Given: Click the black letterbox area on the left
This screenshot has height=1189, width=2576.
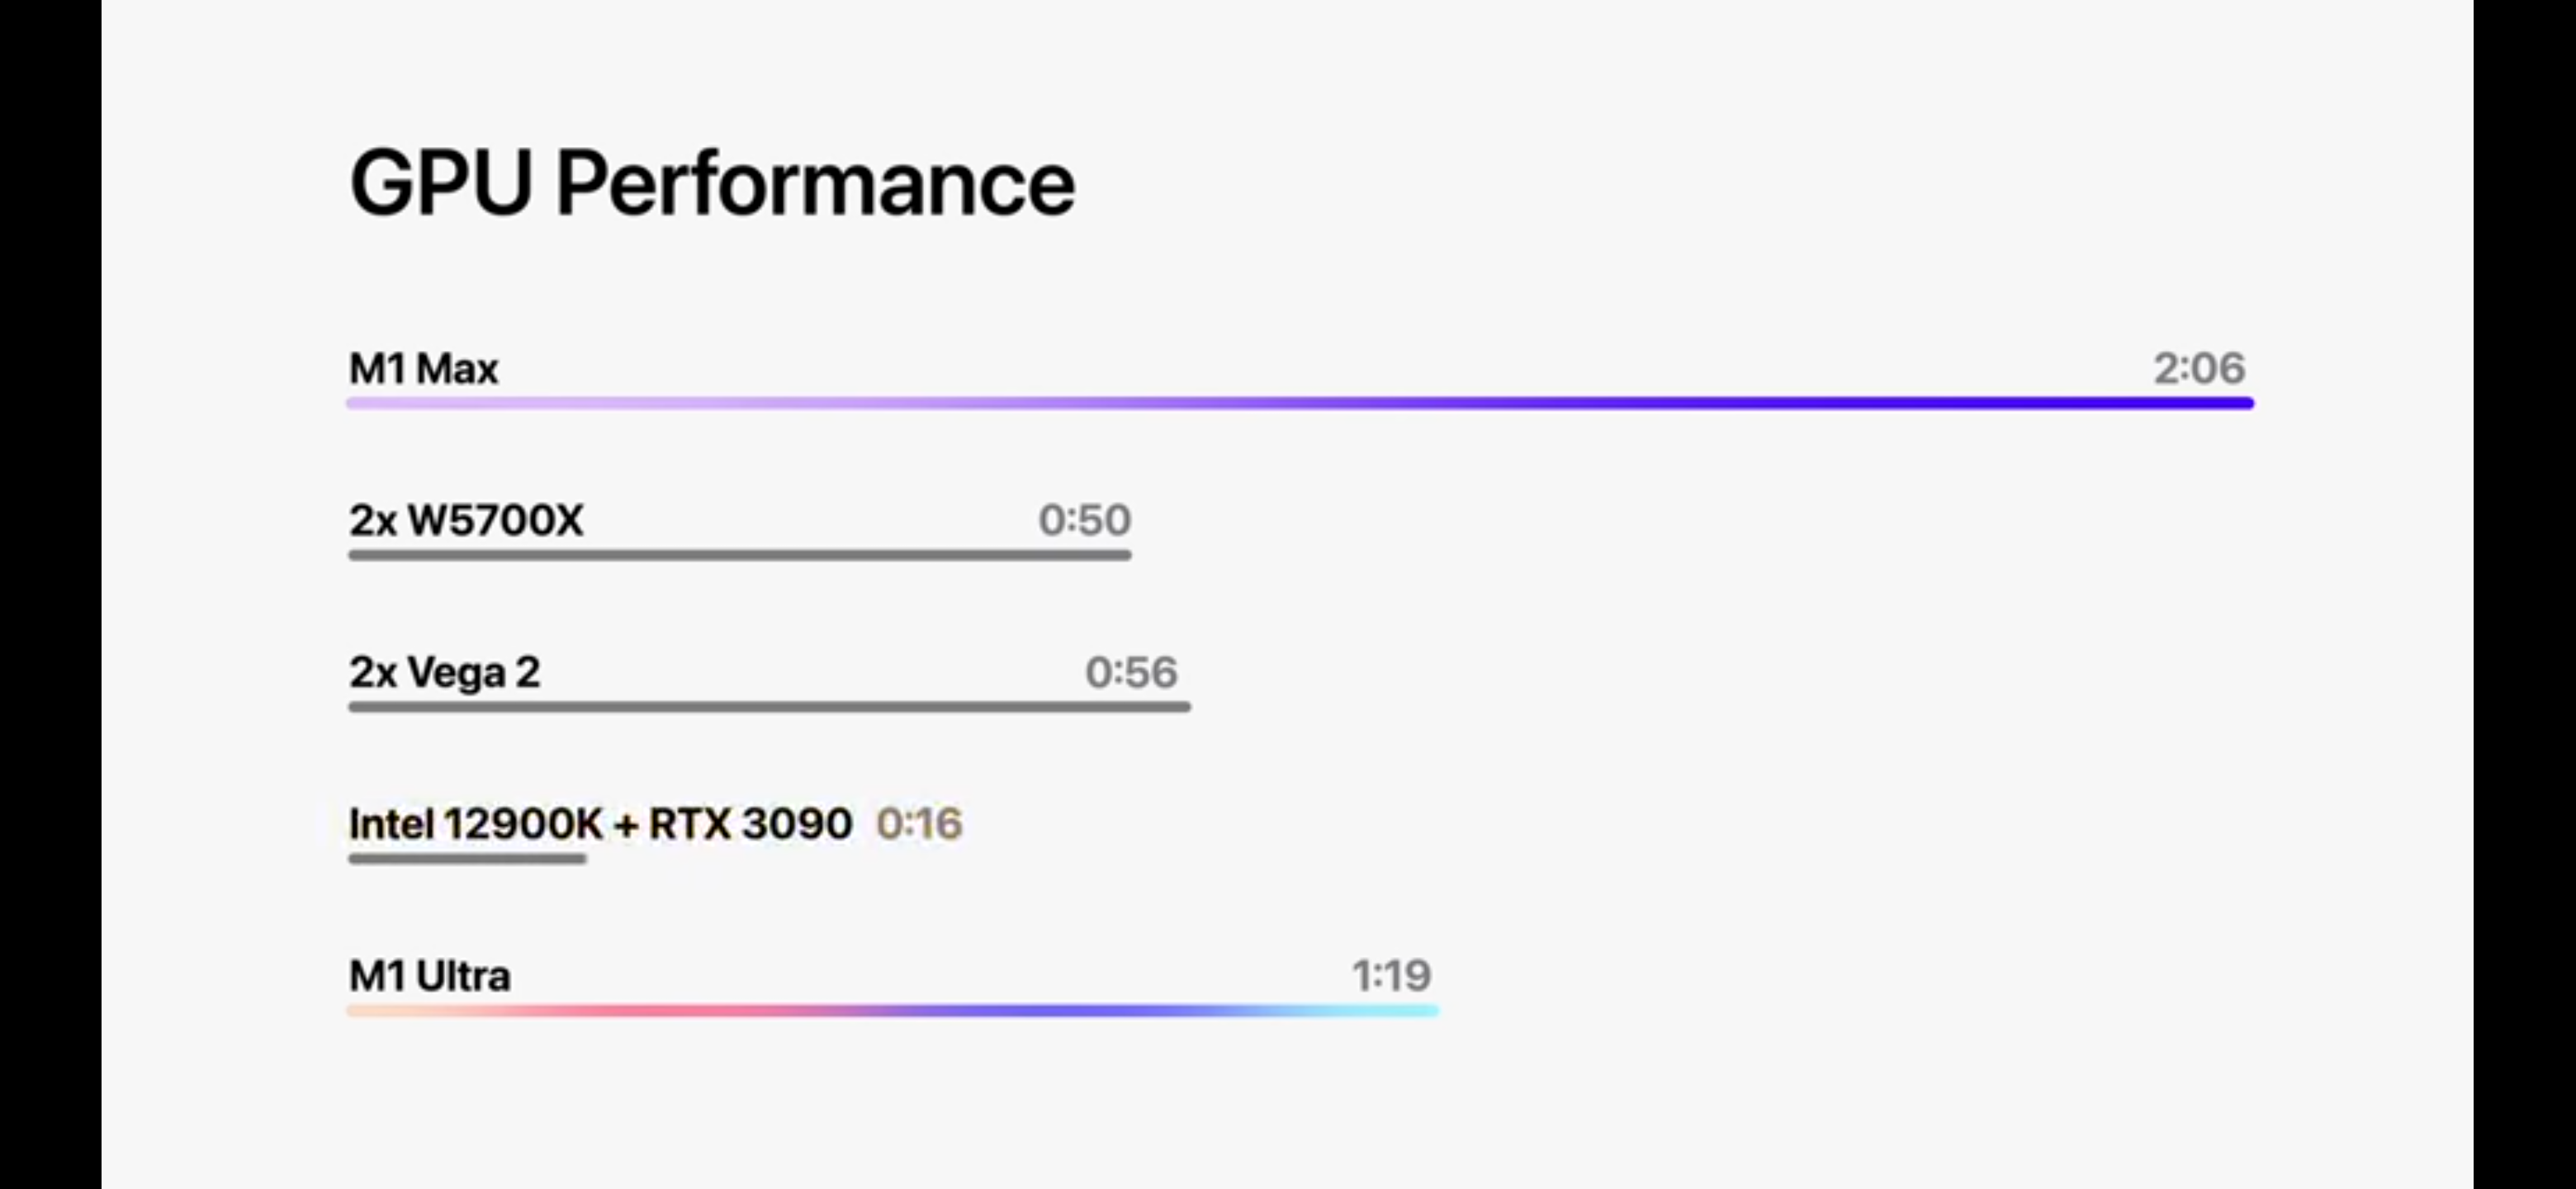Looking at the screenshot, I should (50, 594).
